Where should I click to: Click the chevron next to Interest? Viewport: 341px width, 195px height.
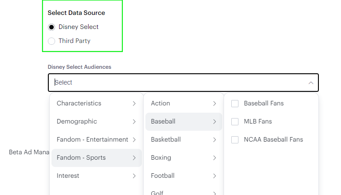[134, 176]
